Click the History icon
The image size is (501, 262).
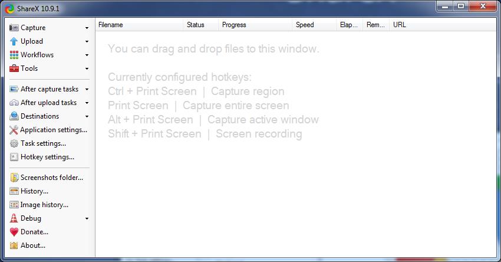click(14, 191)
